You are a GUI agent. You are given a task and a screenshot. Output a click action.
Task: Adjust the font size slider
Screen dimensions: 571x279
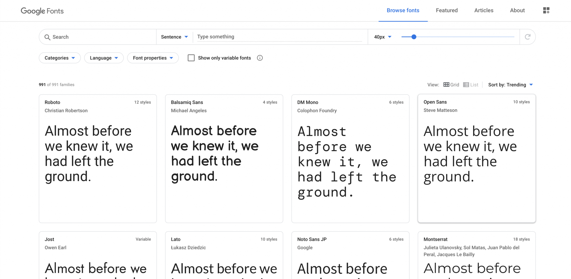[x=414, y=36]
